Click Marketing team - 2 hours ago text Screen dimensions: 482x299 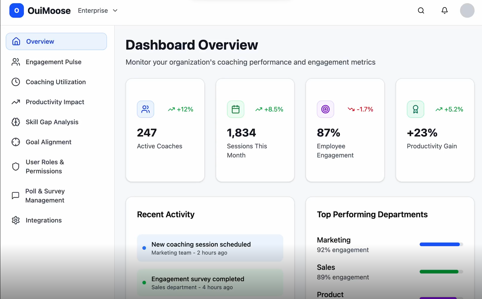[189, 253]
